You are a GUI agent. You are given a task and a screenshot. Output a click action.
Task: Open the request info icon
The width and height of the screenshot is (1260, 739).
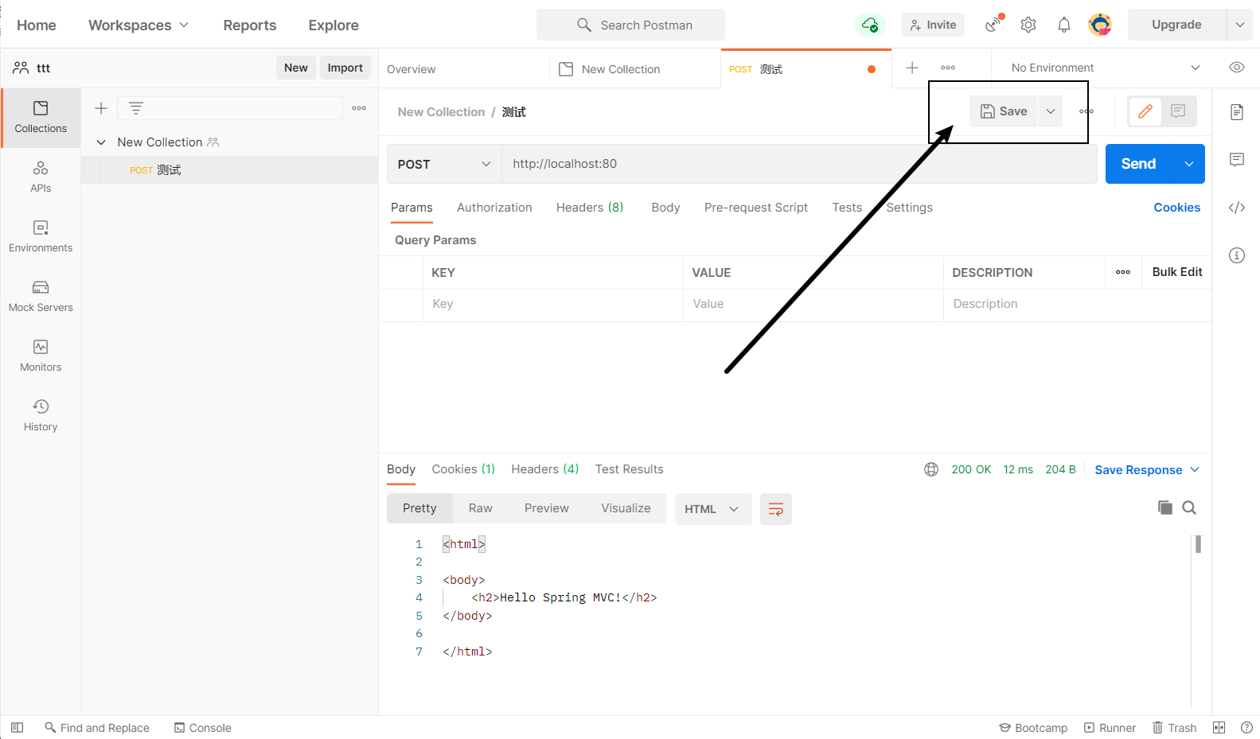(1237, 255)
